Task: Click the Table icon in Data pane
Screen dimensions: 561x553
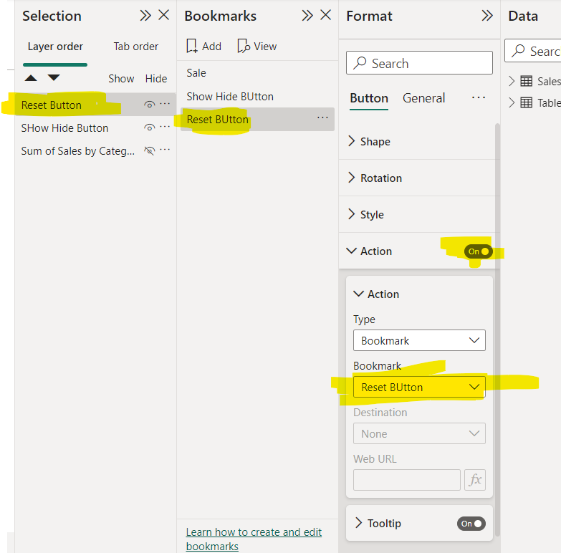Action: [x=526, y=103]
